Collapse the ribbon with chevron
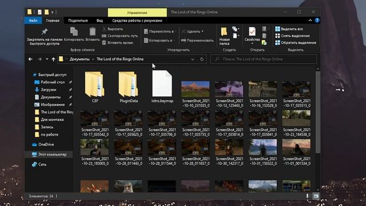 (x=310, y=21)
